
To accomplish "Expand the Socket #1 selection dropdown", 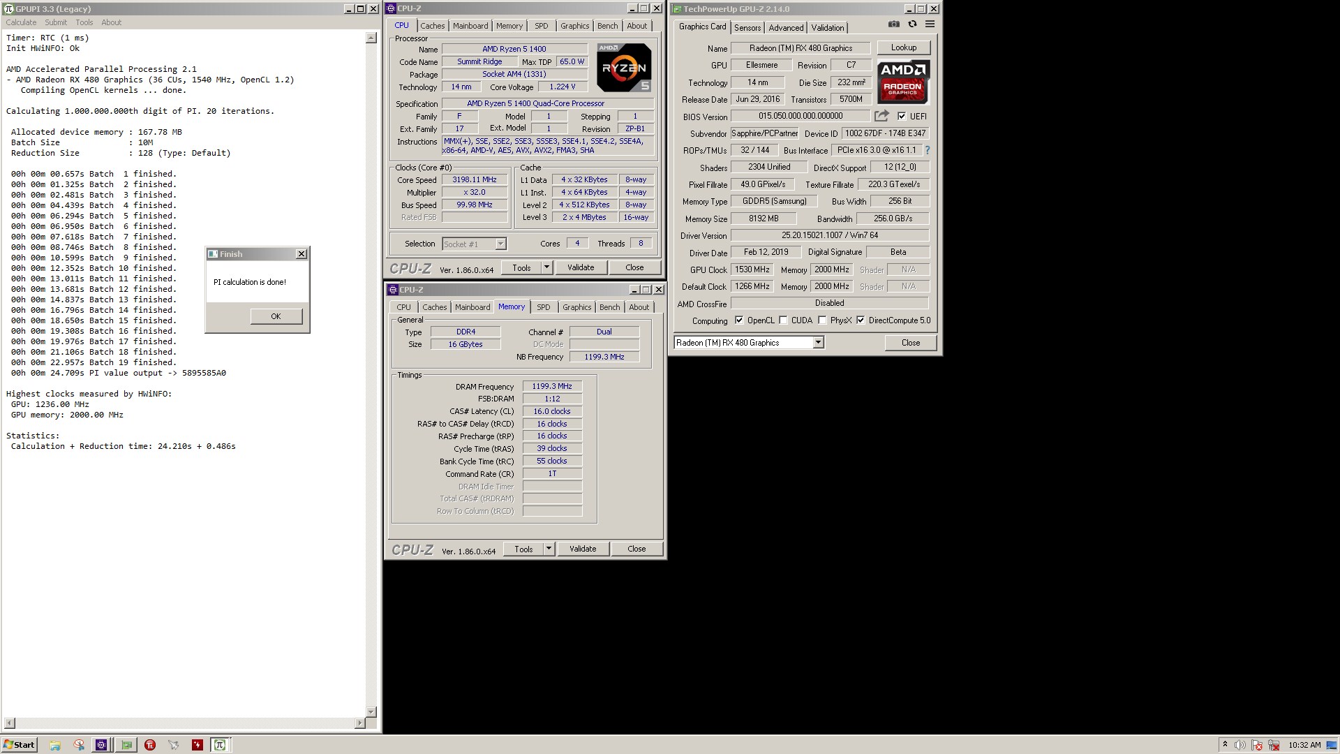I will tap(500, 244).
